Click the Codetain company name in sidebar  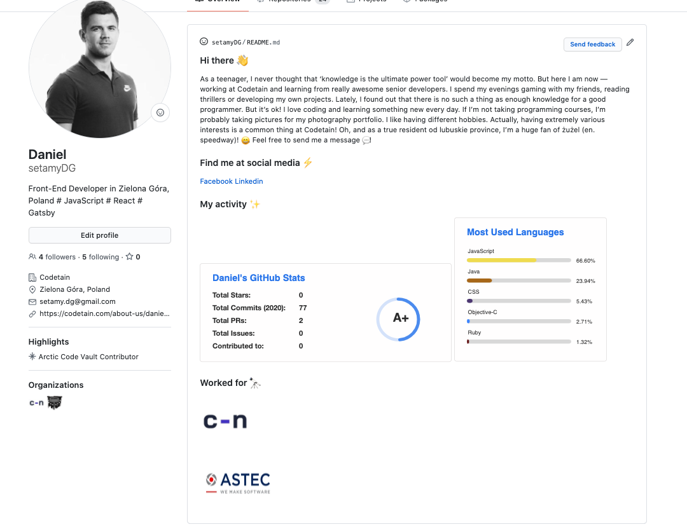tap(55, 277)
